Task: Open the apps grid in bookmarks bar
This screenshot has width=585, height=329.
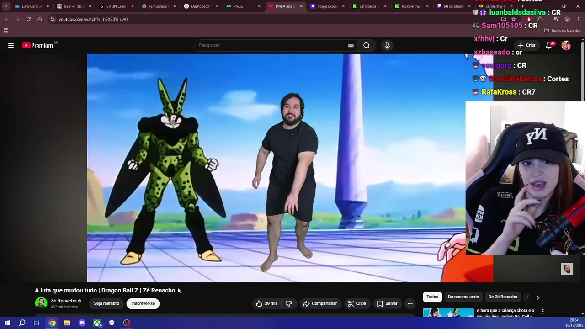Action: point(6,31)
